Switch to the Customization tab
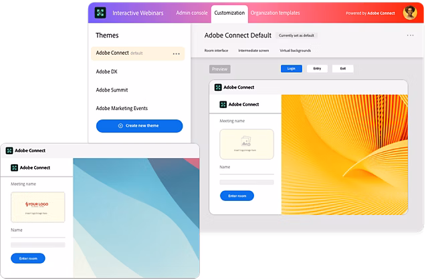428x279 pixels. click(229, 13)
